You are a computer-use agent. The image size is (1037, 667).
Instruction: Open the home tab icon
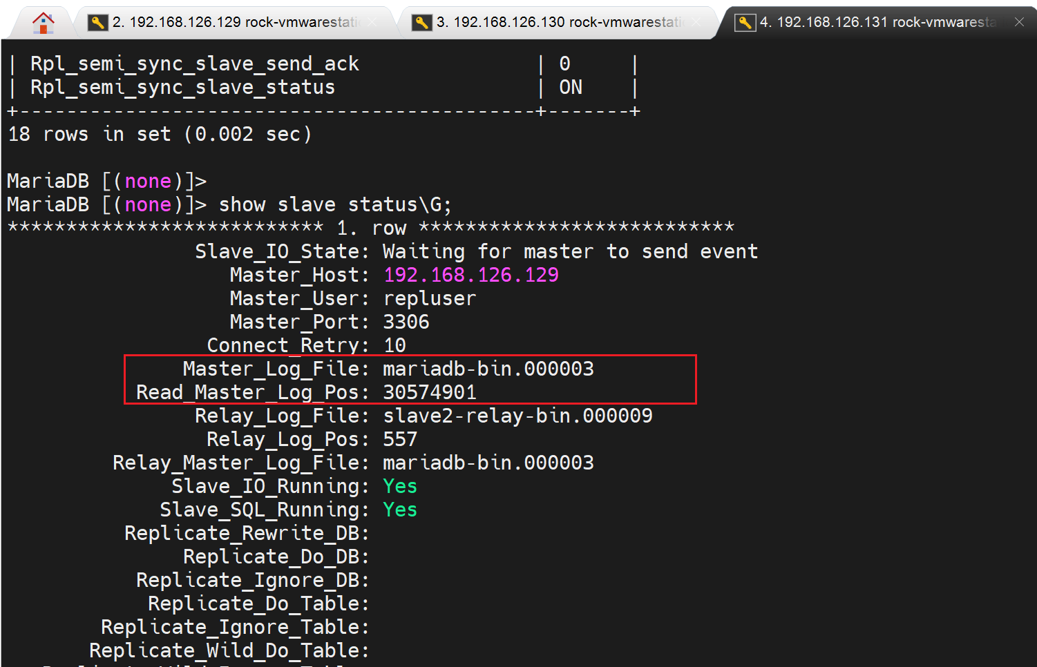pyautogui.click(x=43, y=23)
